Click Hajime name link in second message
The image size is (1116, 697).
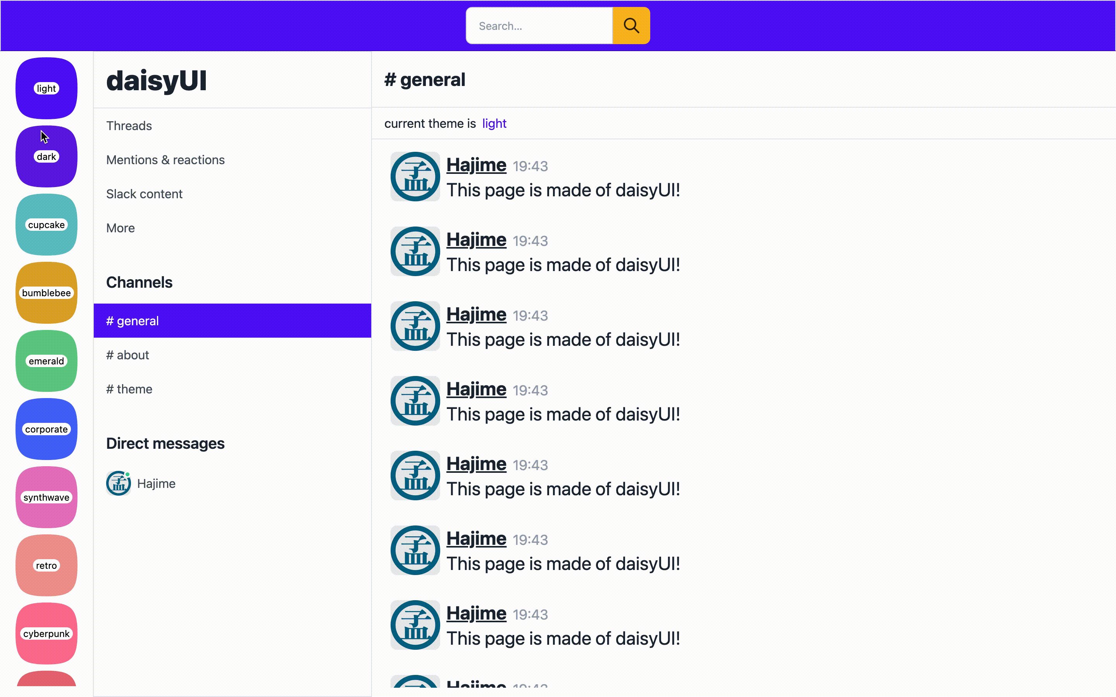click(x=476, y=240)
